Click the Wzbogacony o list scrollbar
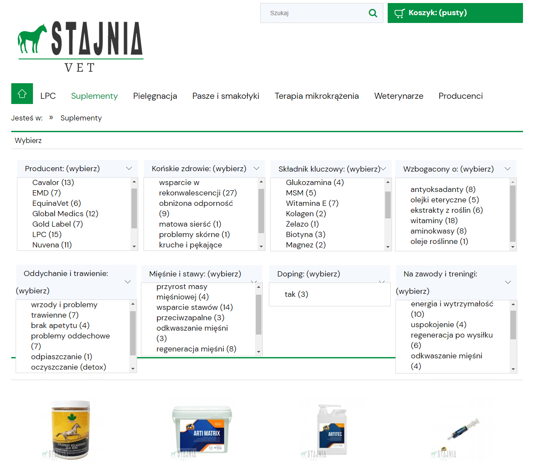This screenshot has height=468, width=536. tap(513, 214)
